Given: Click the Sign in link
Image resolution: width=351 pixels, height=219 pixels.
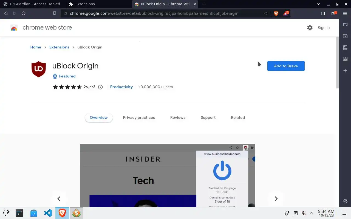Looking at the screenshot, I should click(x=324, y=28).
